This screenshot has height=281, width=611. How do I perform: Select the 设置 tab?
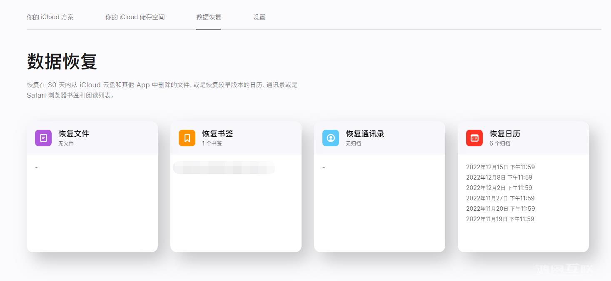(259, 17)
